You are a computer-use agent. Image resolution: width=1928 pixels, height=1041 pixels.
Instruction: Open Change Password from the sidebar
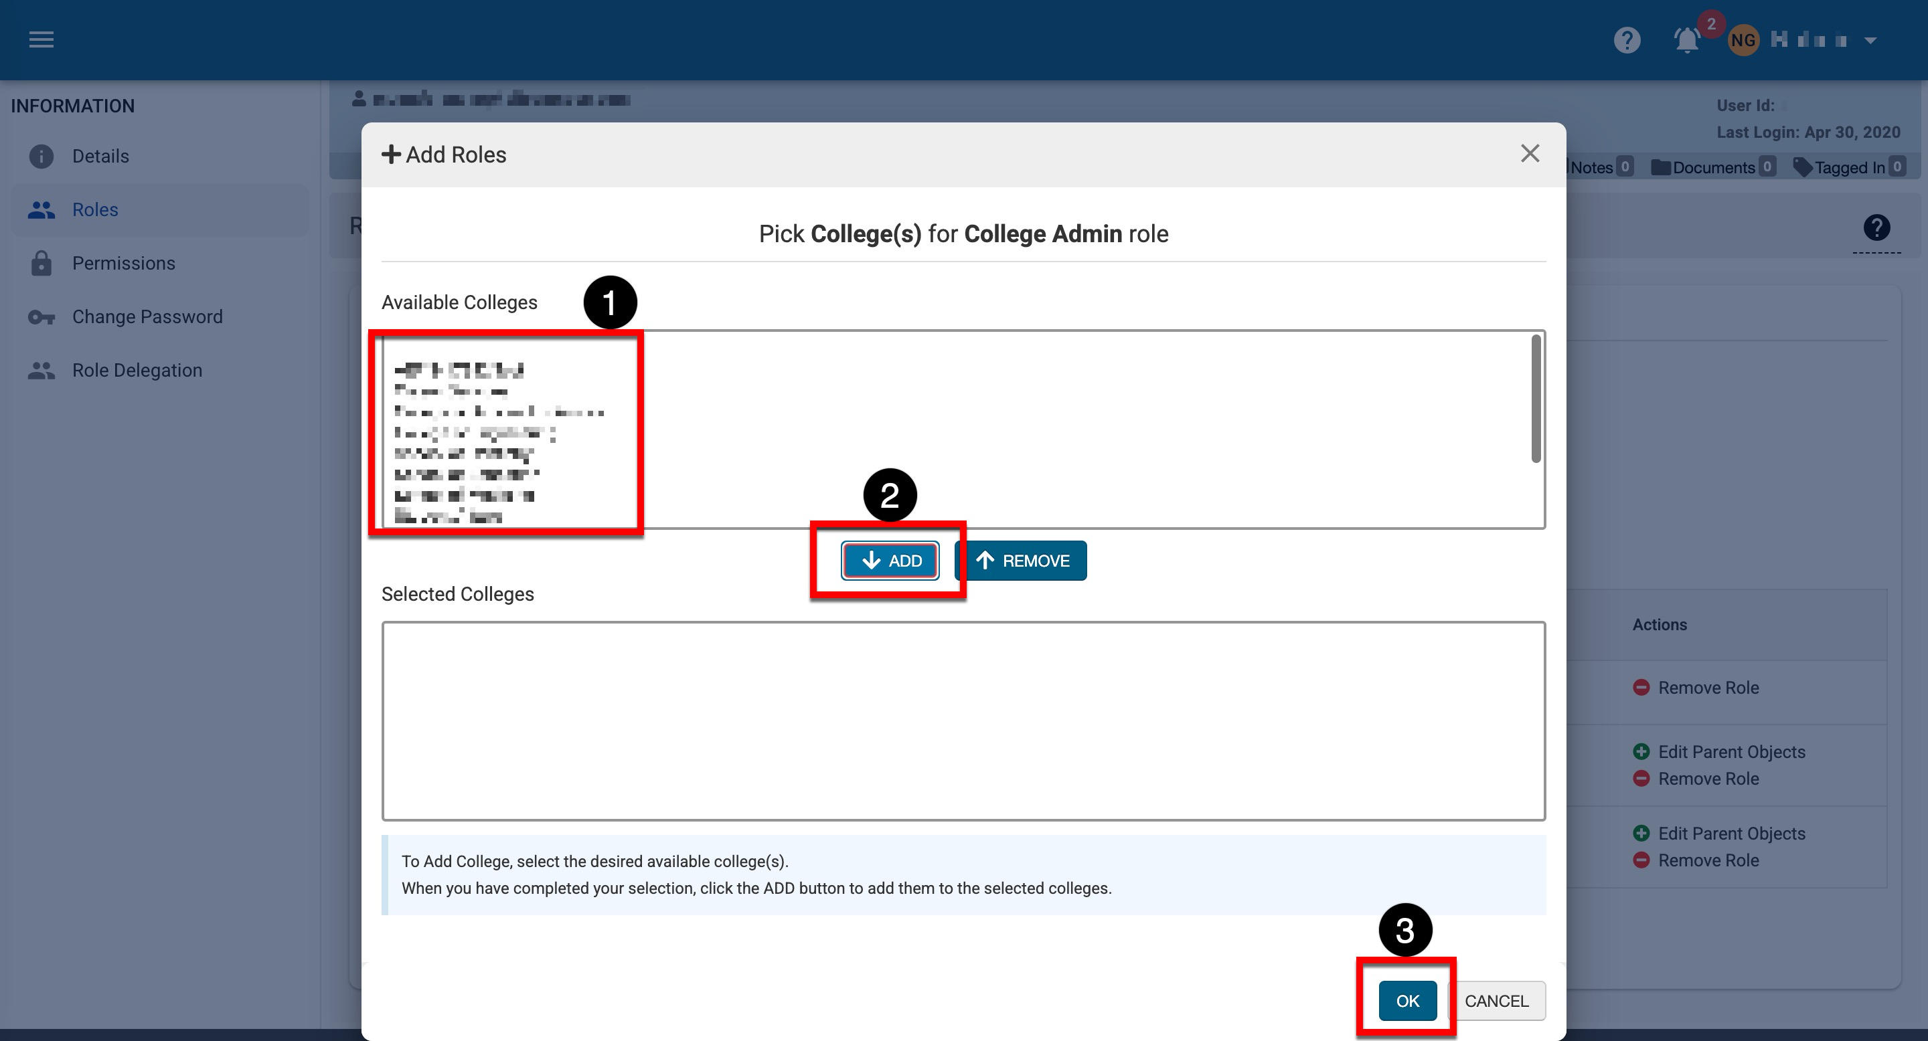click(147, 317)
